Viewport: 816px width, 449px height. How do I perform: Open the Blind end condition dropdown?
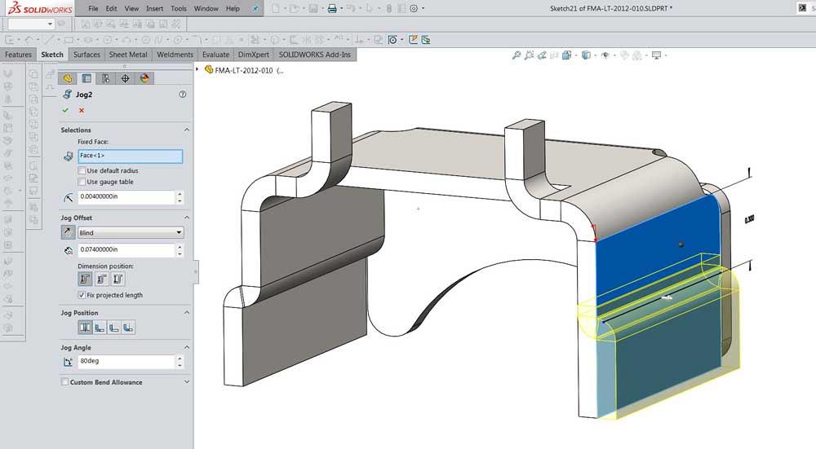point(131,233)
